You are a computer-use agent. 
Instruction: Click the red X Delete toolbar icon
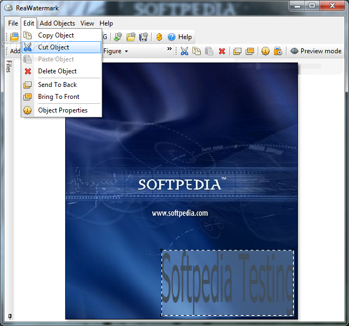point(222,51)
